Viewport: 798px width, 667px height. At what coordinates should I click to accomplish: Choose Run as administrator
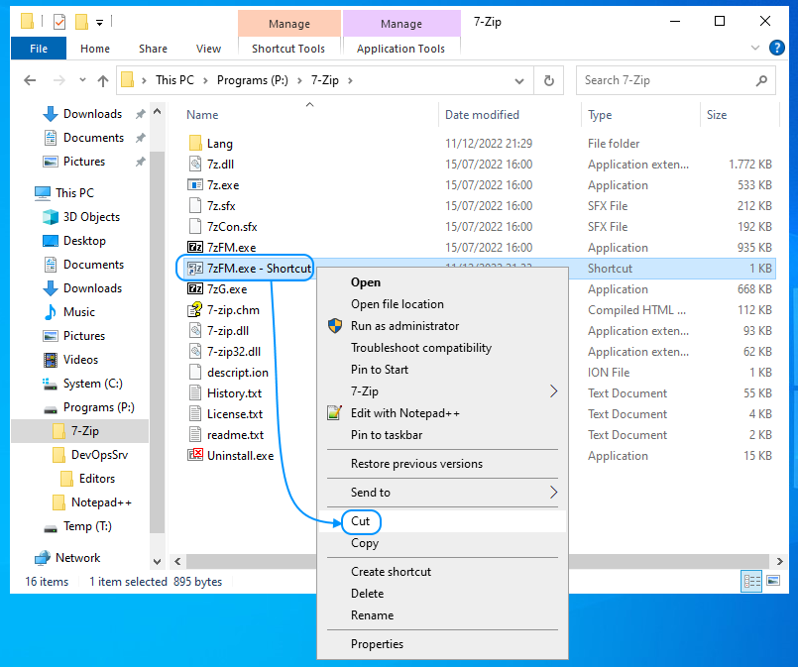(442, 326)
